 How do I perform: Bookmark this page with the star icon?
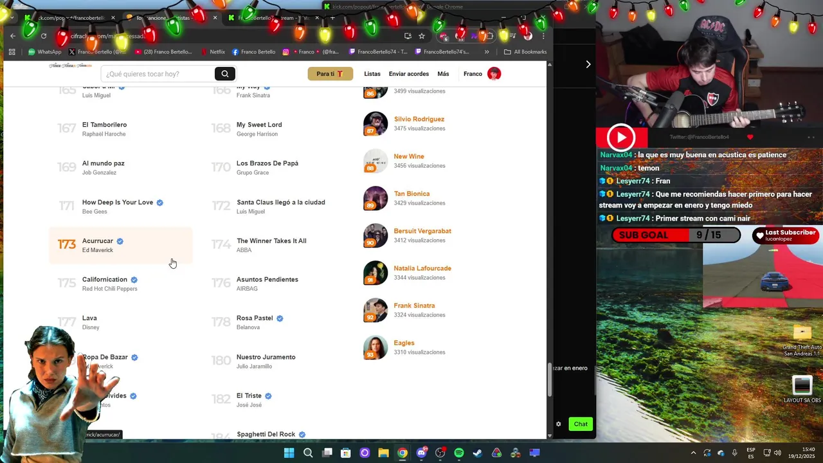click(422, 36)
